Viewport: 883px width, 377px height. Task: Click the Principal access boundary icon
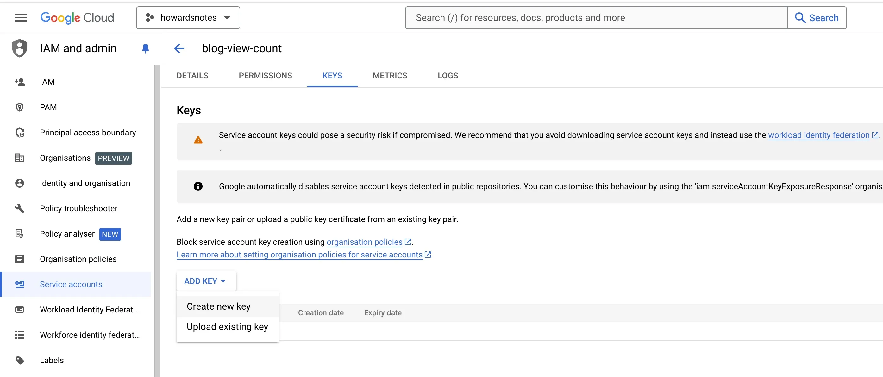(x=20, y=133)
